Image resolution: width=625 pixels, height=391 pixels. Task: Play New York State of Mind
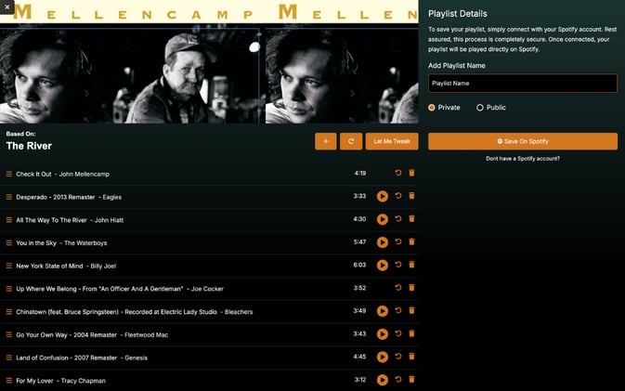(x=383, y=265)
